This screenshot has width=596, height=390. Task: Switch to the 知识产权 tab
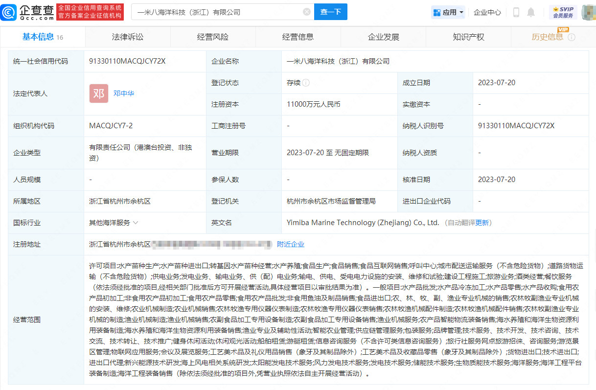(469, 37)
